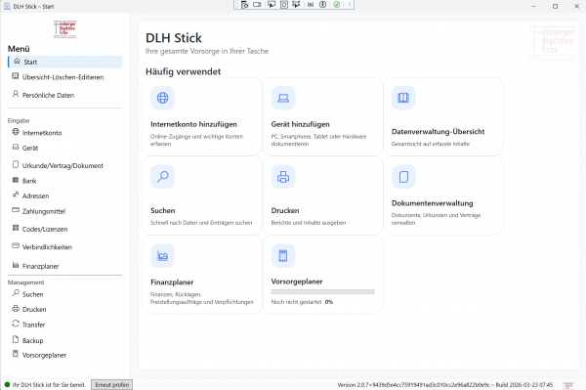586x390 pixels.
Task: Click the 'Management' section label
Action: click(x=25, y=282)
